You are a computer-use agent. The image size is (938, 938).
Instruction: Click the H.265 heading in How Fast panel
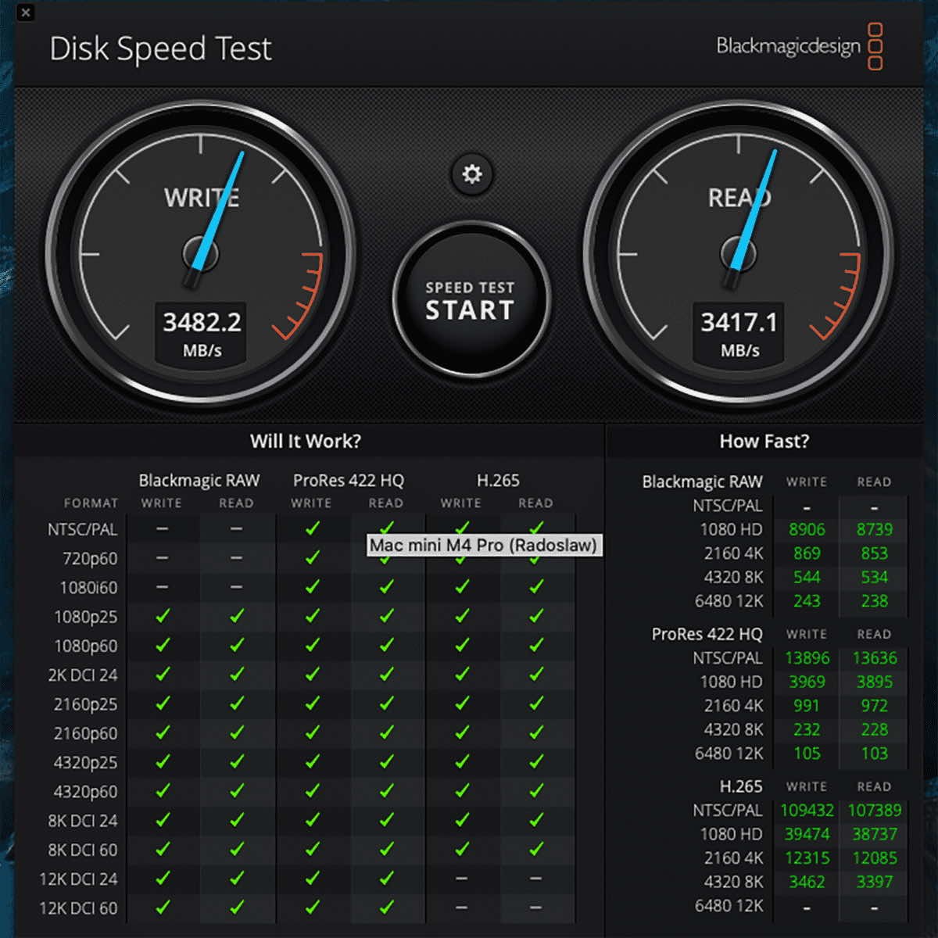740,786
